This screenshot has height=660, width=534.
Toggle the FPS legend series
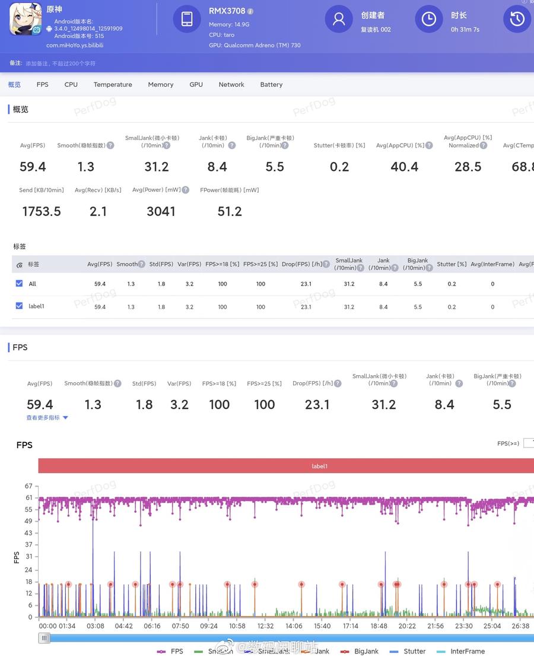[x=170, y=651]
